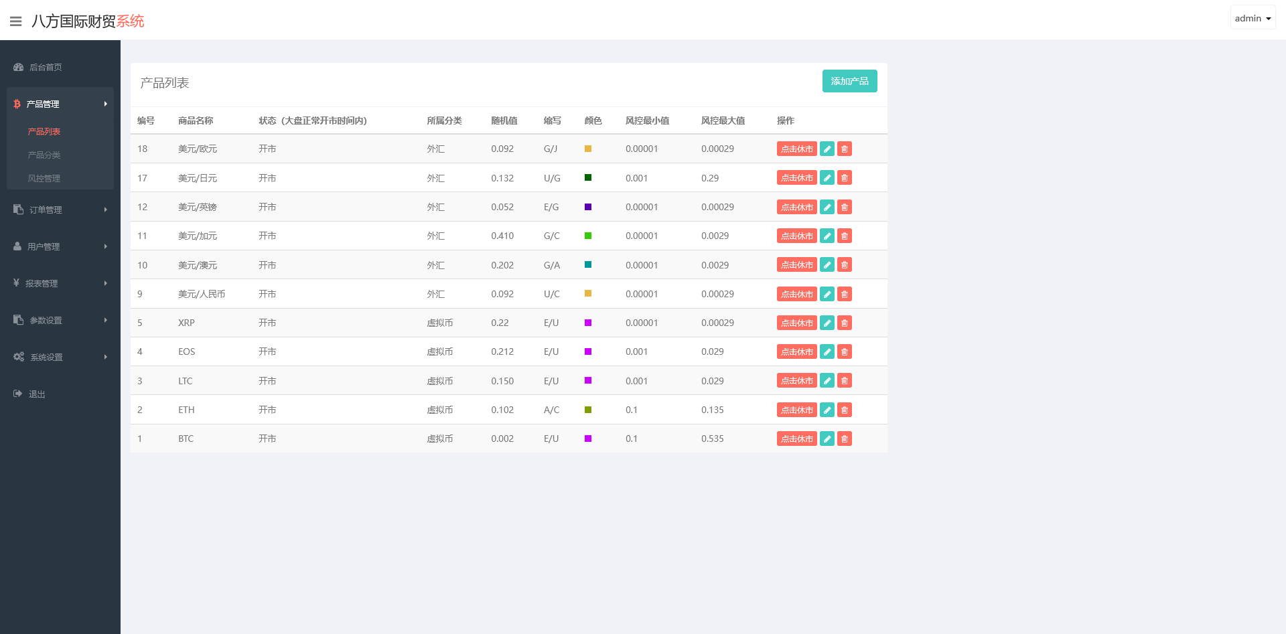
Task: Delete 美元/加元 using the trash icon
Action: [x=845, y=236]
